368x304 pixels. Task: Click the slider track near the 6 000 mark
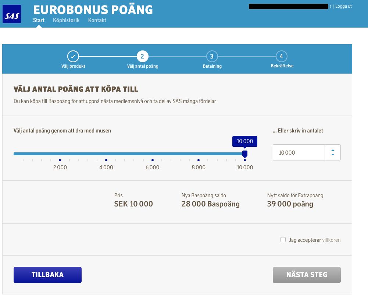[x=153, y=154]
